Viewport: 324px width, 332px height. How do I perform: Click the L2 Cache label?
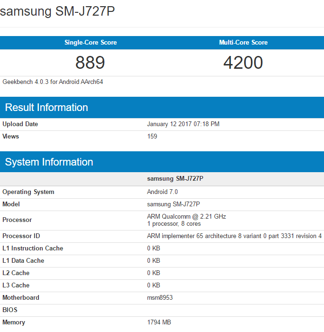pos(16,273)
